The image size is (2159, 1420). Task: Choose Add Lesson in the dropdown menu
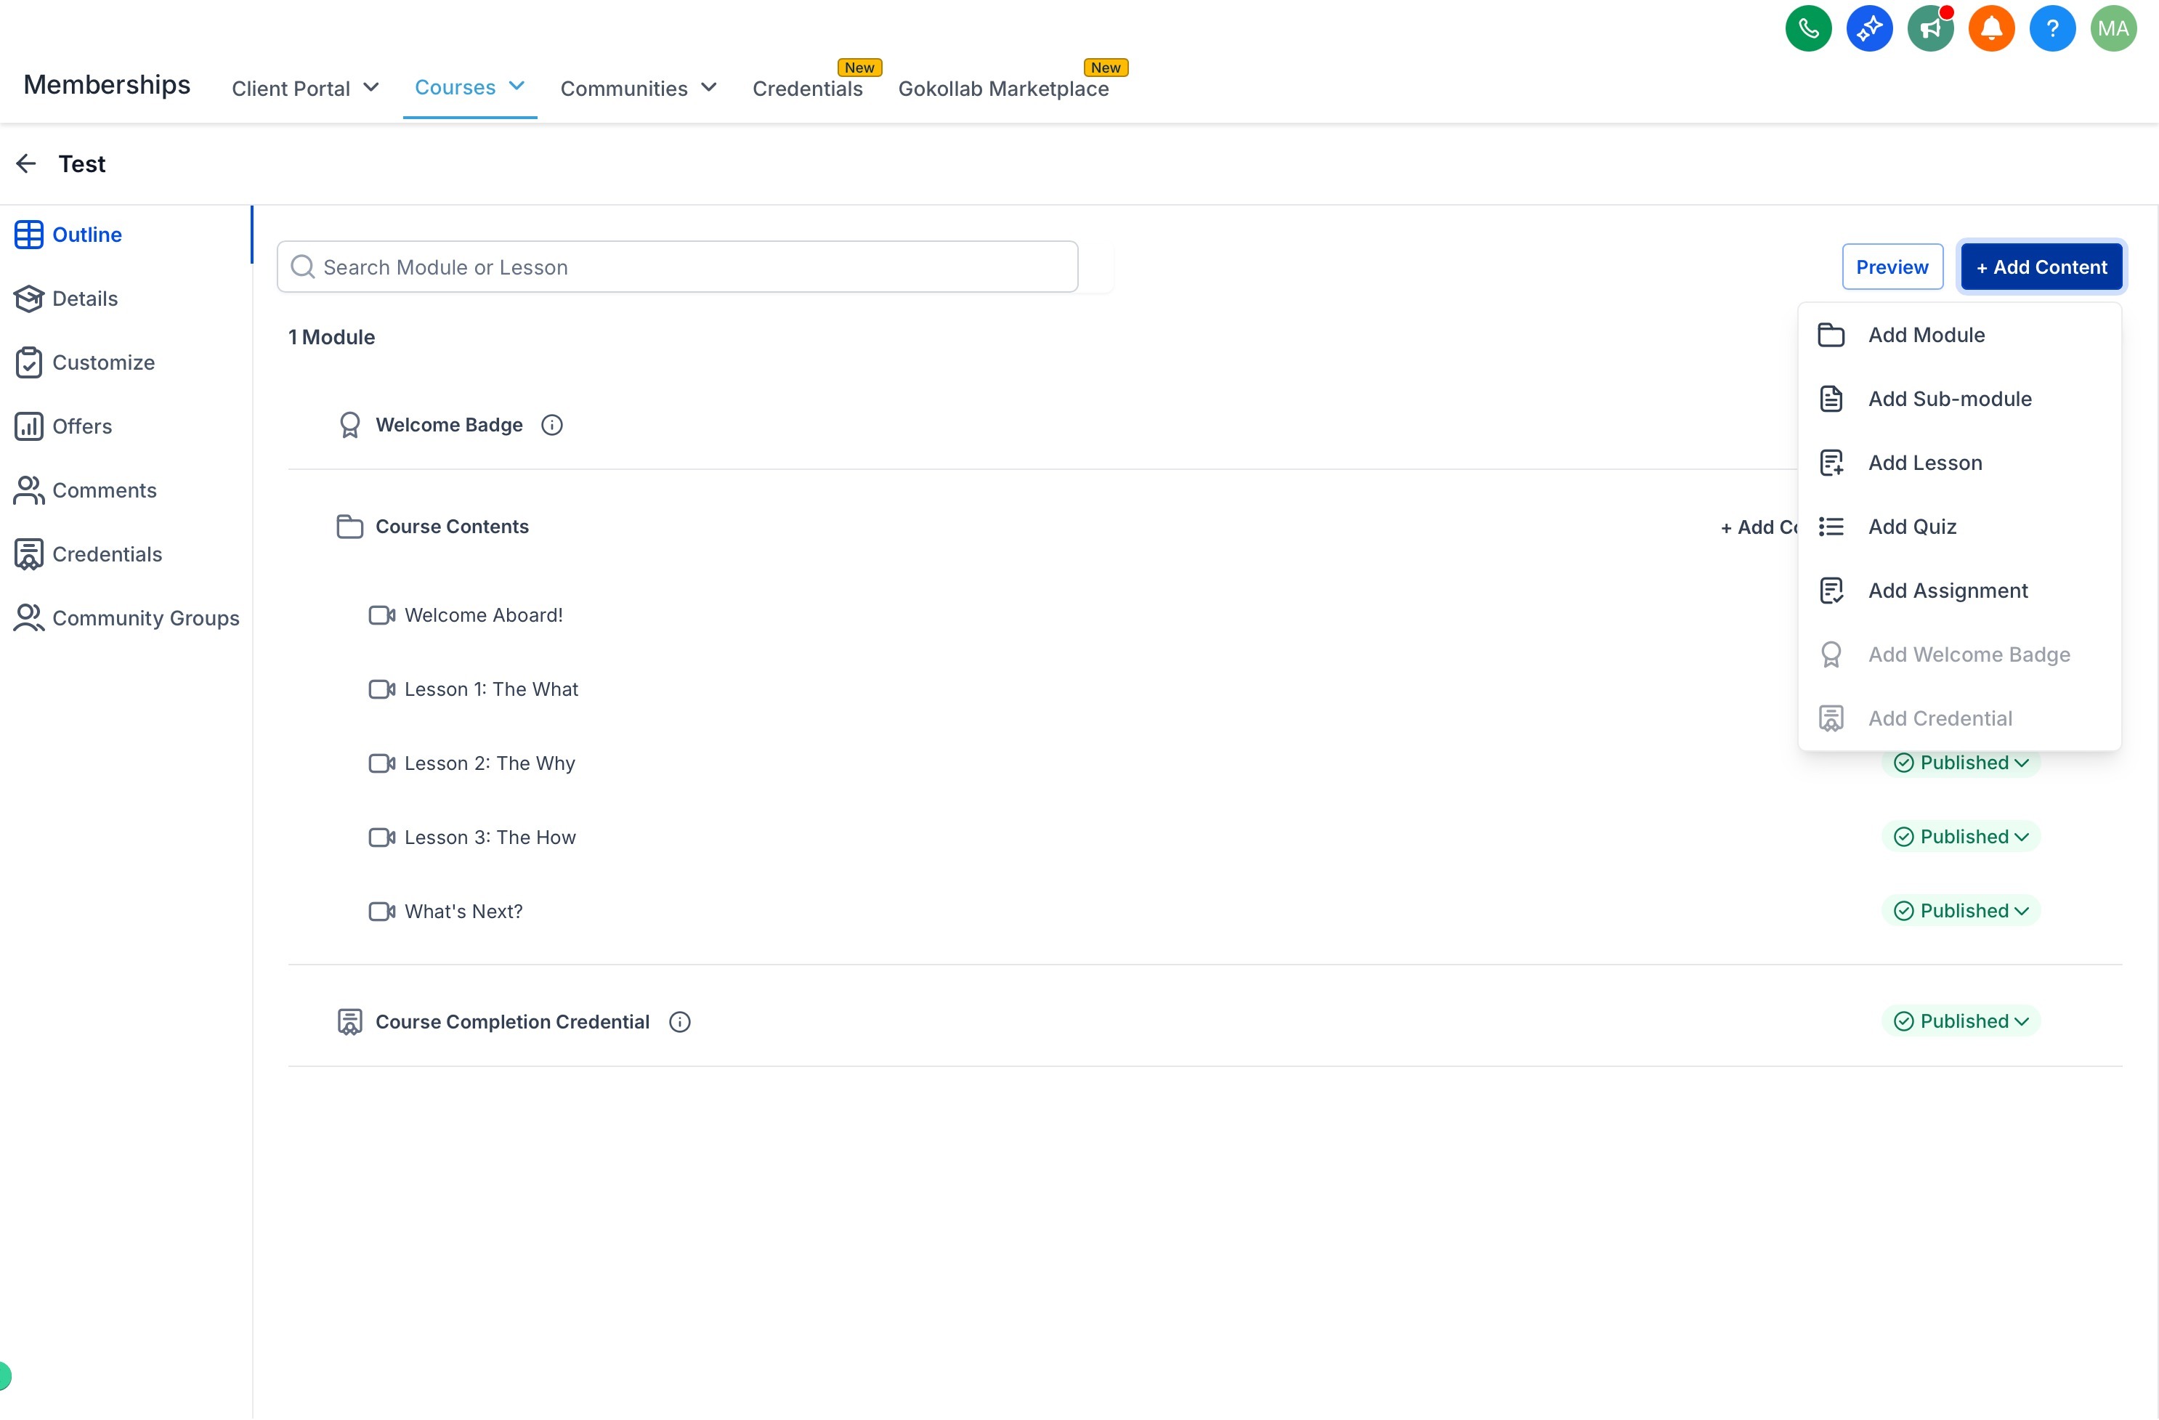(x=1959, y=463)
